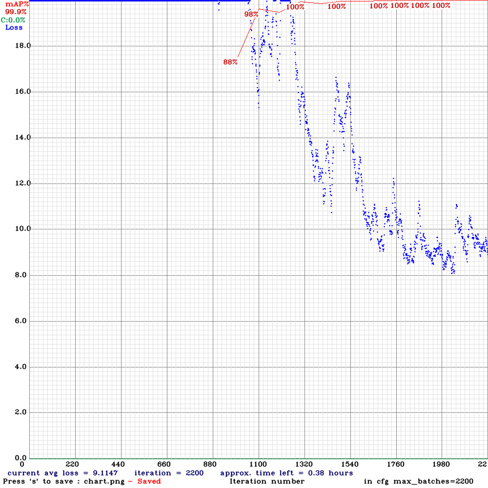Select the "1320" x-axis tick label
The image size is (488, 488).
(304, 465)
